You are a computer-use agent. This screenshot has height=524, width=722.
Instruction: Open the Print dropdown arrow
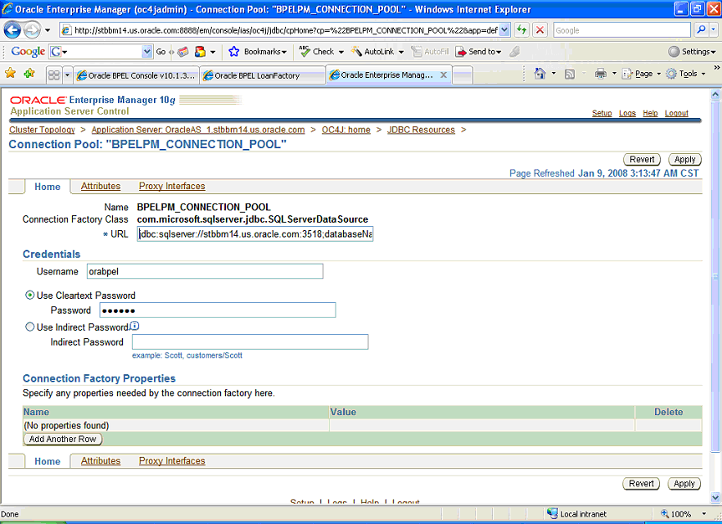click(x=614, y=74)
